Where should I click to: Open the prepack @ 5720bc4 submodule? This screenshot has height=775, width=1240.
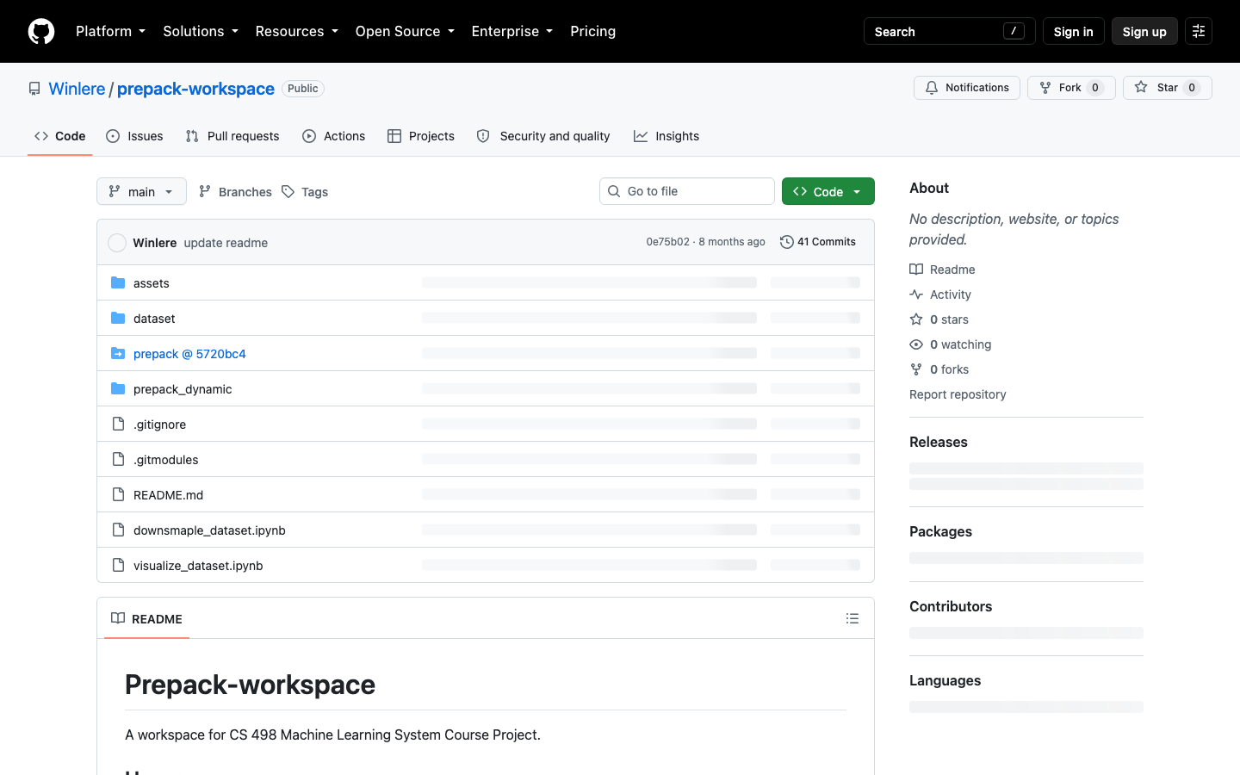(x=189, y=354)
